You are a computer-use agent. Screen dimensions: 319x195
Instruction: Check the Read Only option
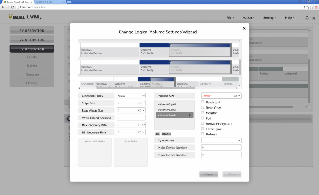pyautogui.click(x=202, y=108)
